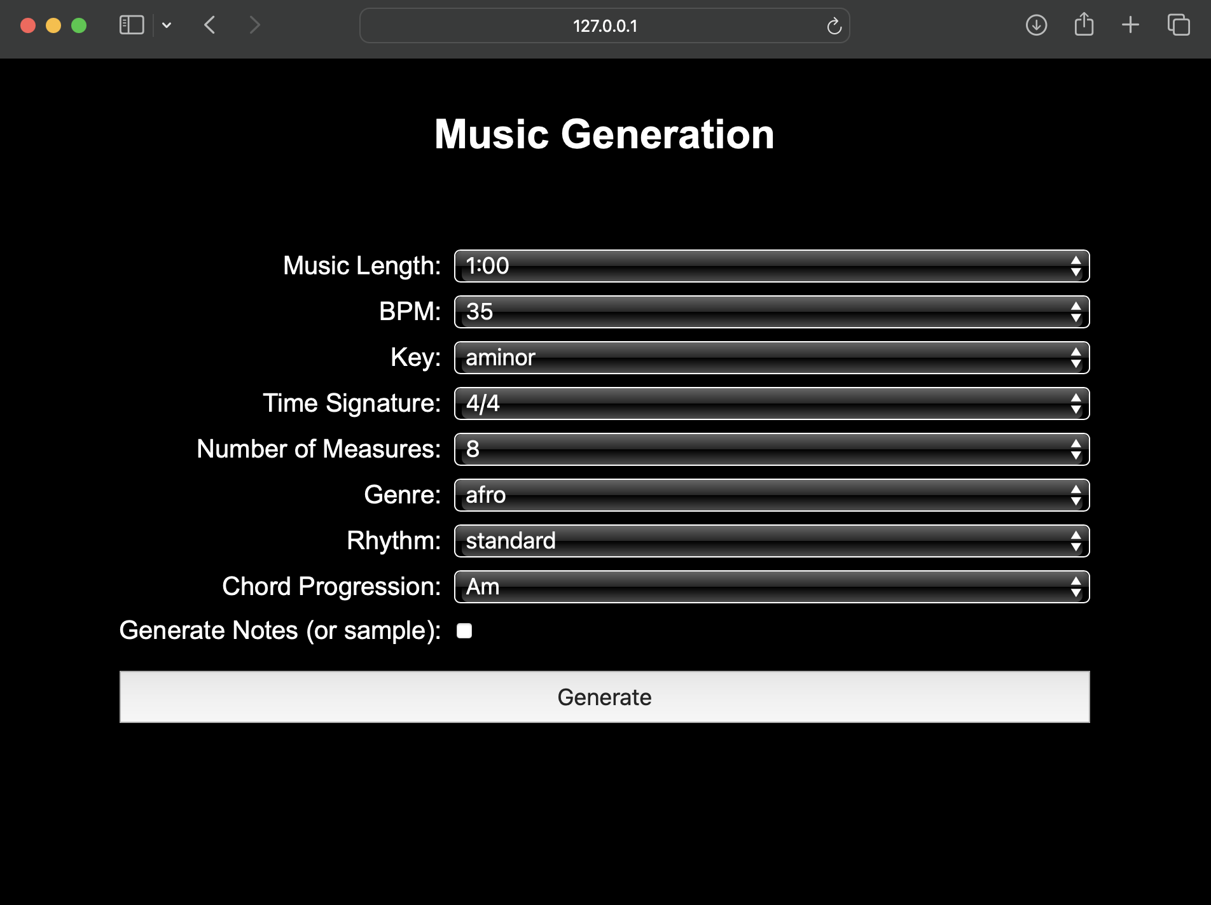This screenshot has height=905, width=1211.
Task: Change the Time Signature dropdown
Action: pyautogui.click(x=772, y=403)
